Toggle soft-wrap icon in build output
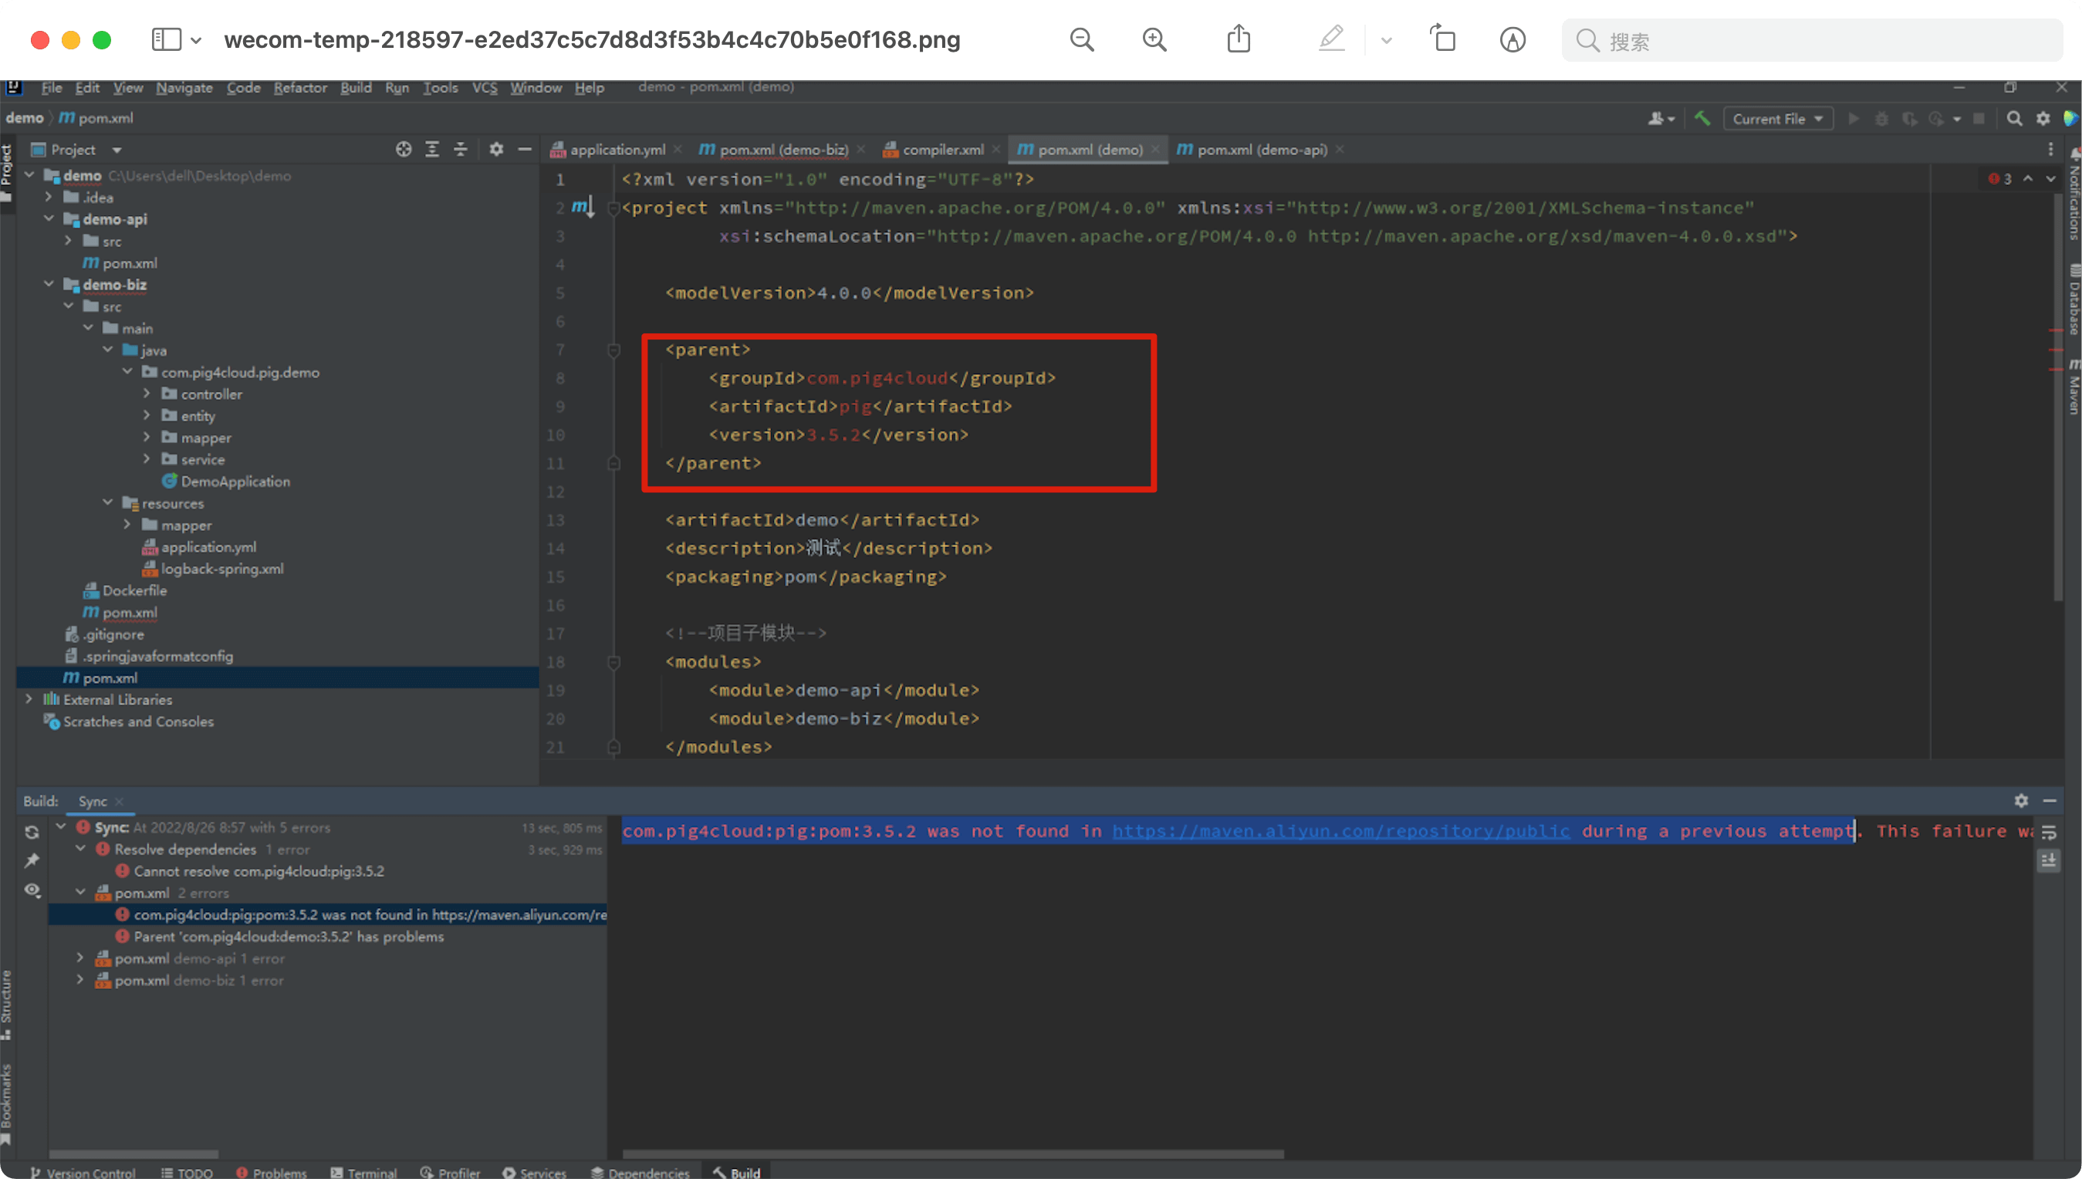This screenshot has height=1179, width=2082. pos(2049,832)
